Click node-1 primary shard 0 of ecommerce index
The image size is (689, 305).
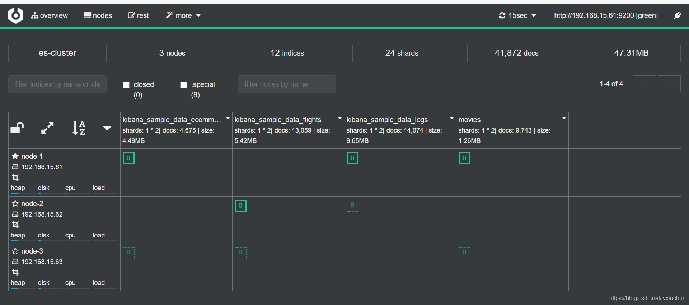tap(128, 158)
